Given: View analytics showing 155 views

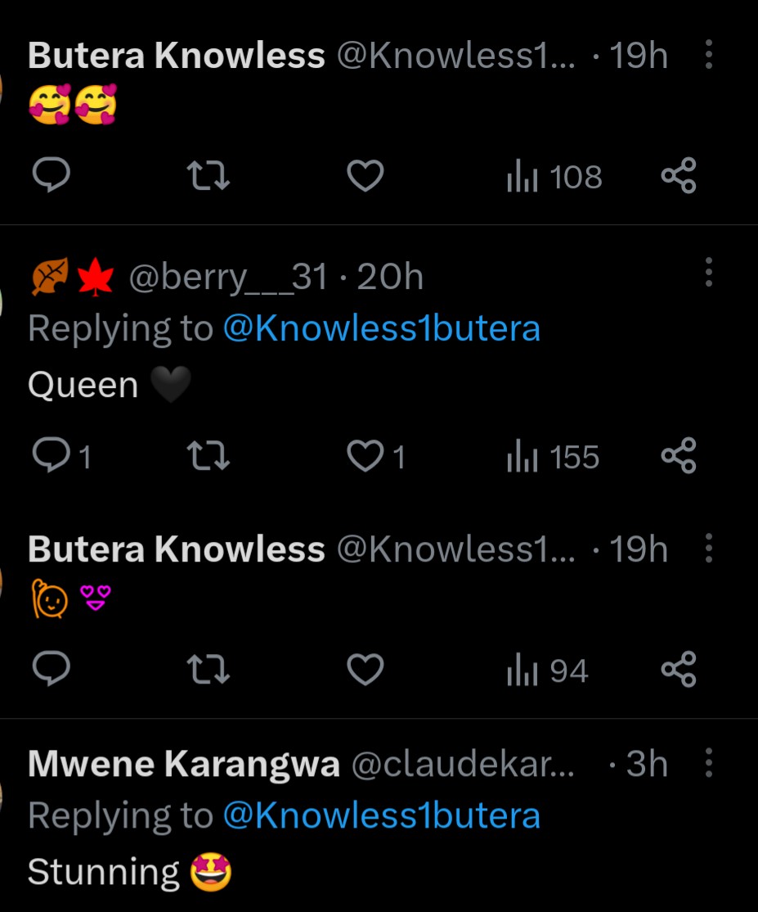Looking at the screenshot, I should coord(554,458).
